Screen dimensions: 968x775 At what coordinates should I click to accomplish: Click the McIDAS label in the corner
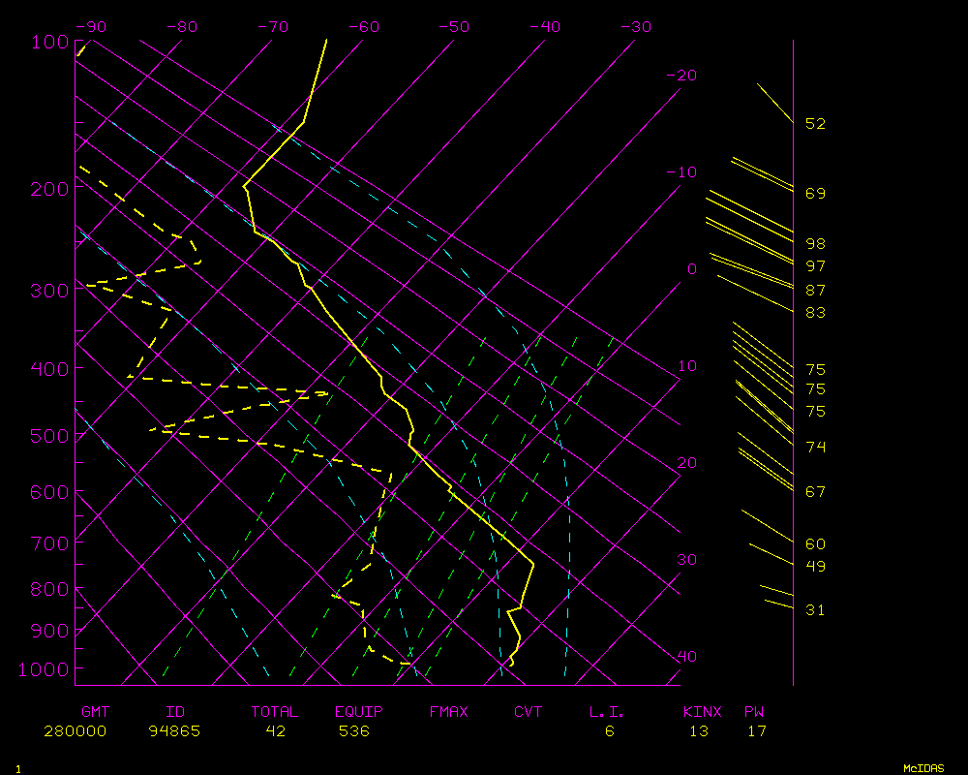pyautogui.click(x=923, y=767)
